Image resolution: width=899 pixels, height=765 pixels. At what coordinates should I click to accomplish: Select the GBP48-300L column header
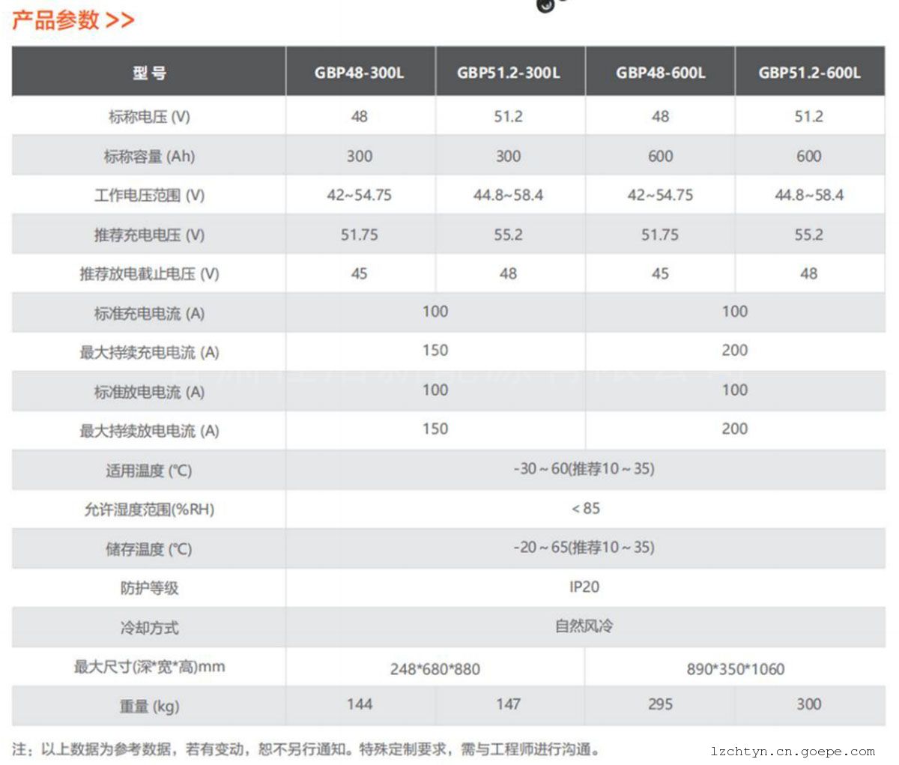(x=359, y=73)
